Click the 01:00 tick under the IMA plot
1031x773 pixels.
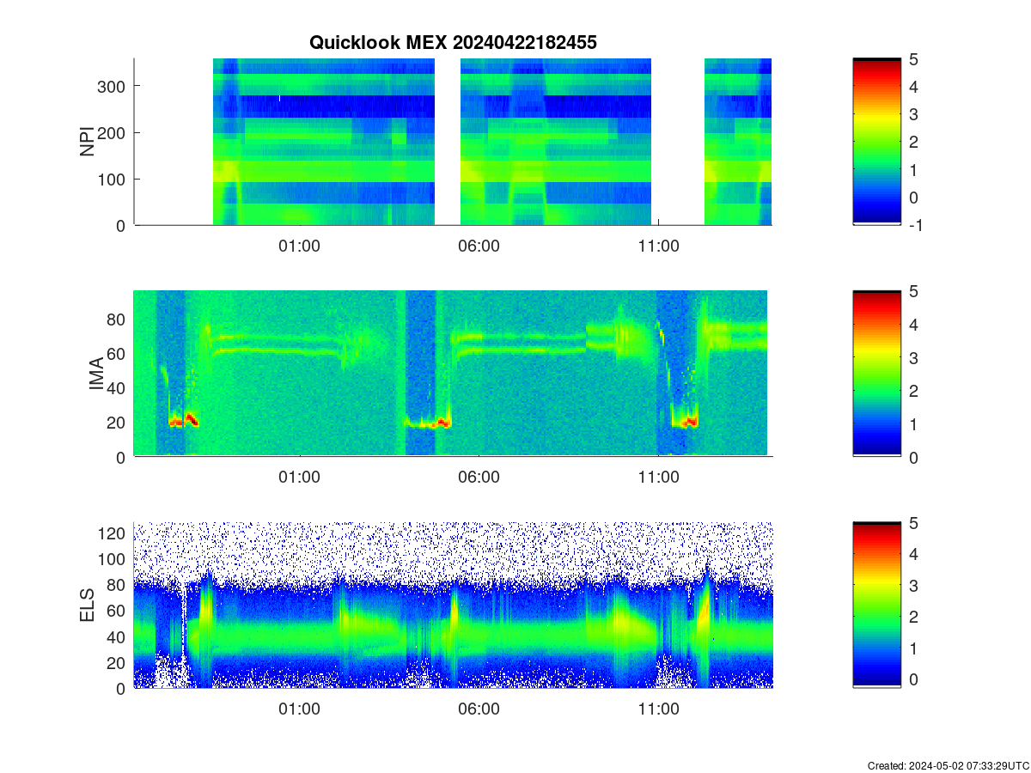tap(299, 478)
